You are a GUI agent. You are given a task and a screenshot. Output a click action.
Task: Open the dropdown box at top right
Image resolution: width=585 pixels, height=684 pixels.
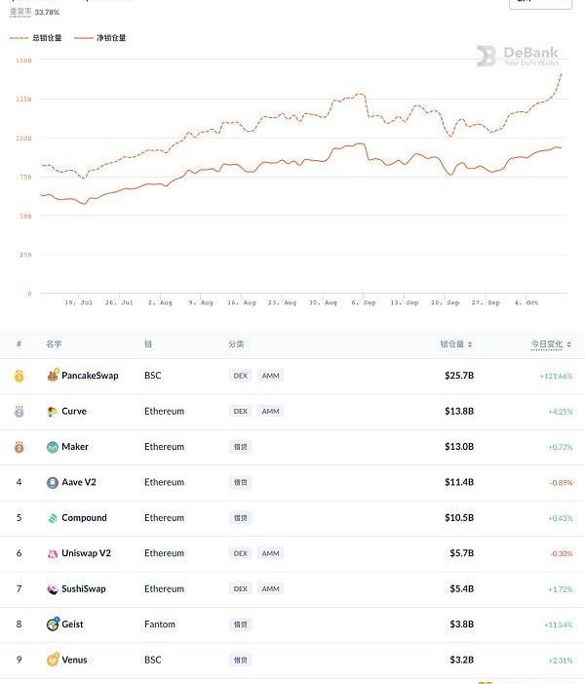[540, 3]
